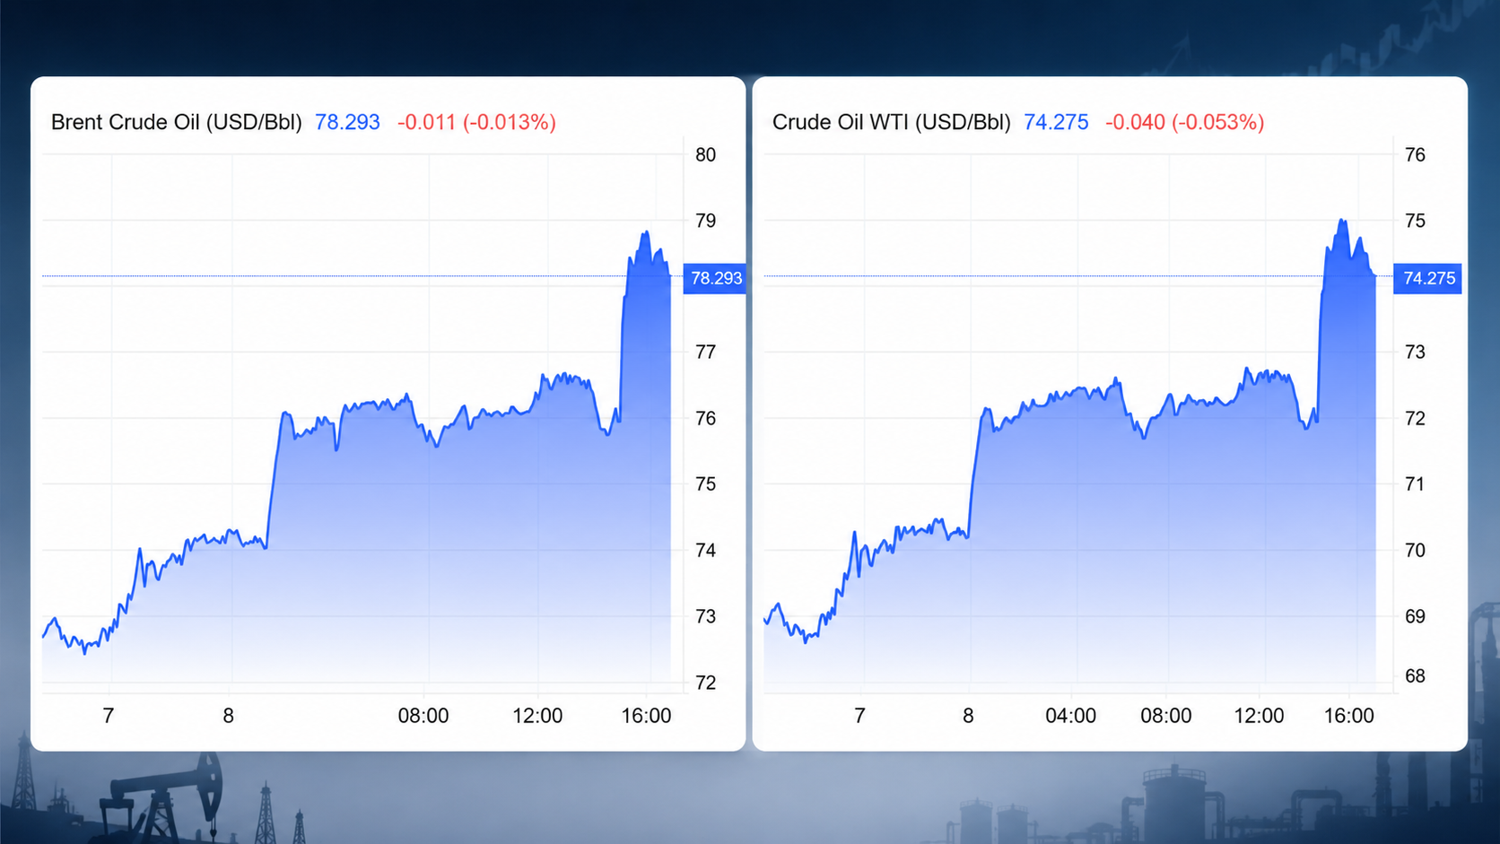This screenshot has width=1500, height=844.
Task: Click the blue 78.293 price tag on axis
Action: tap(715, 278)
